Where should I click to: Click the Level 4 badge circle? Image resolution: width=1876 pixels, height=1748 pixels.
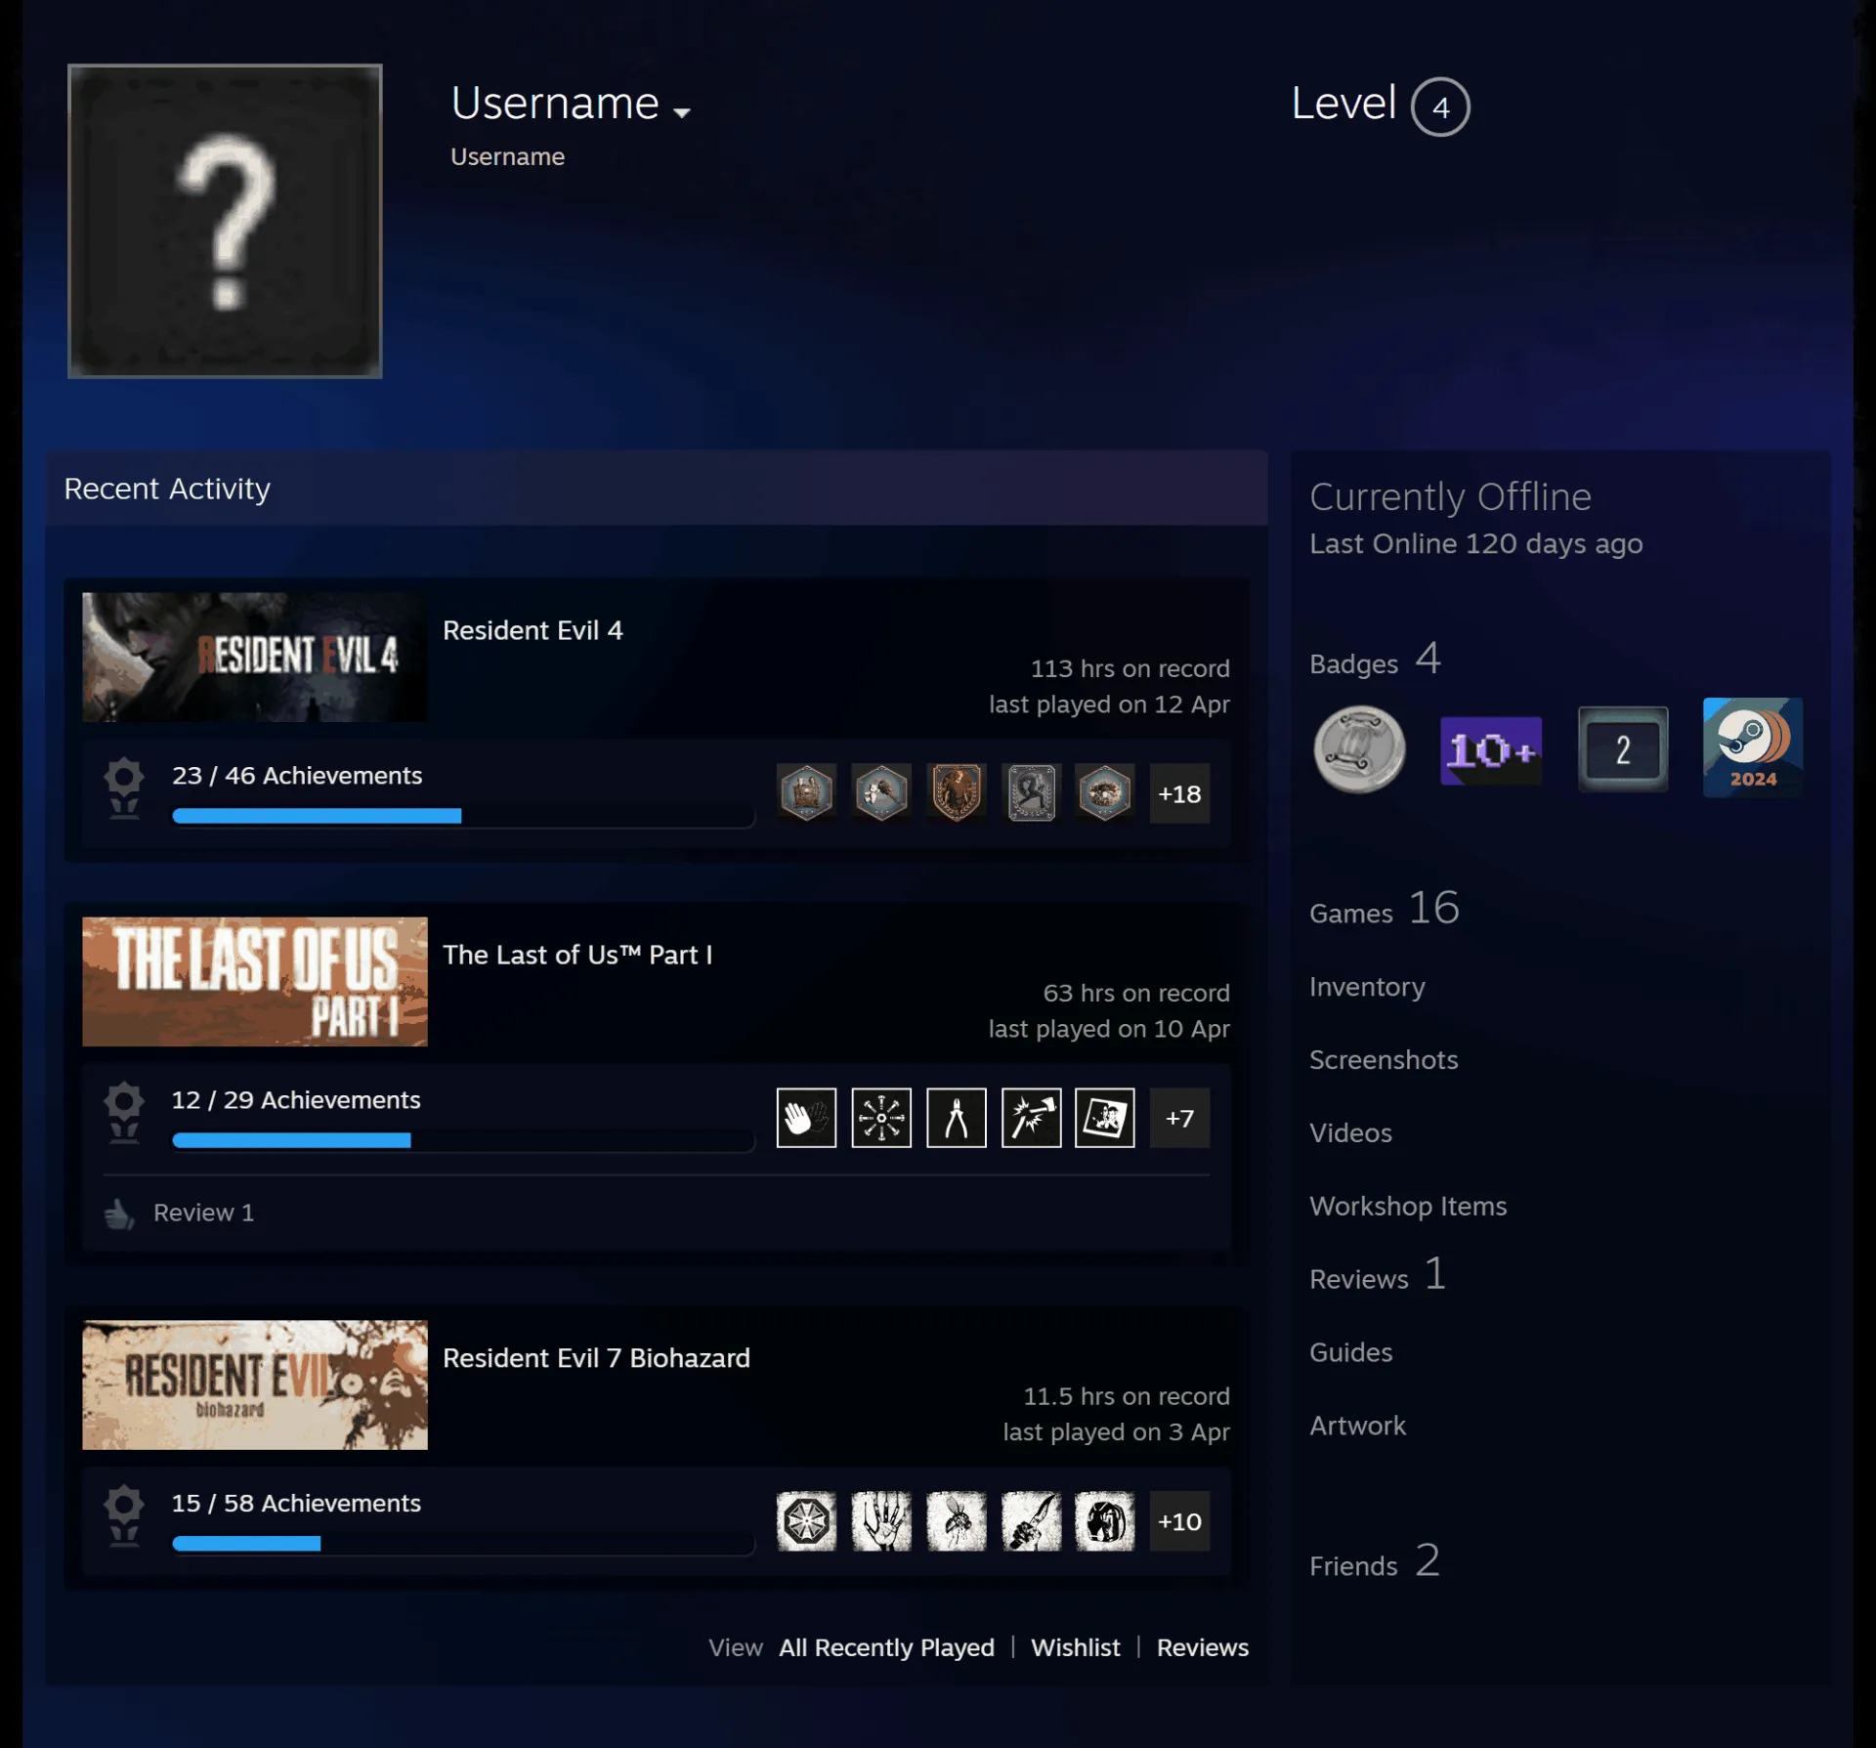click(1440, 107)
